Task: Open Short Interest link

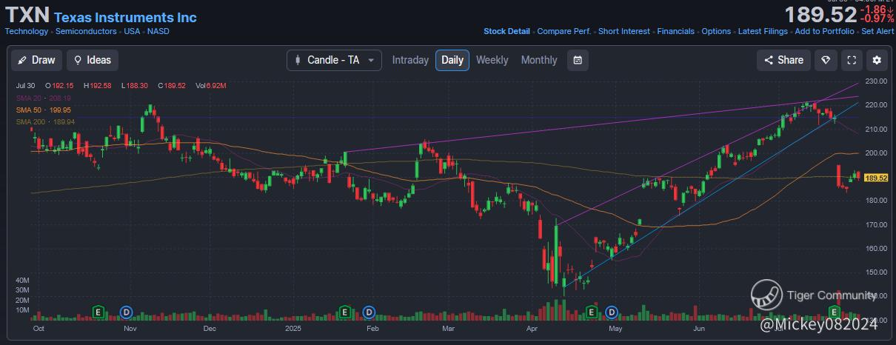Action: 624,31
